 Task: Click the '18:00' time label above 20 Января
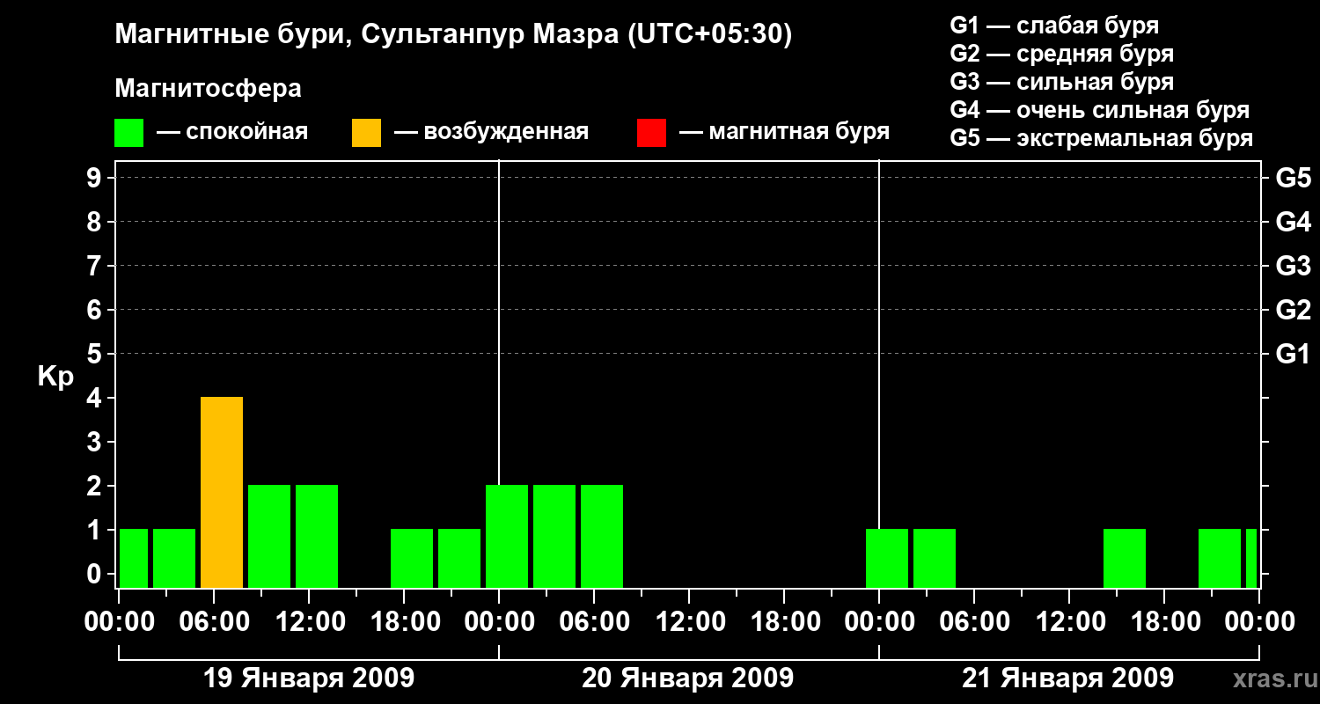(x=784, y=622)
